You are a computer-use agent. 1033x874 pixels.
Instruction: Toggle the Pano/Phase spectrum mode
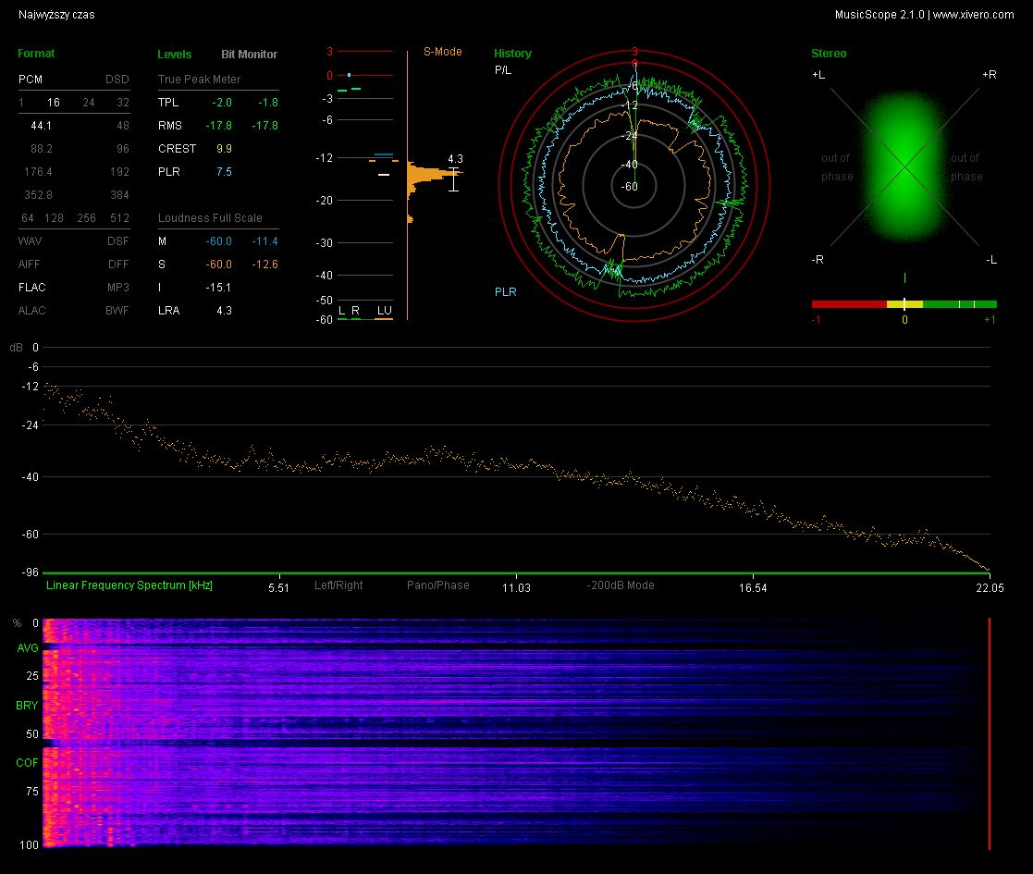[438, 585]
